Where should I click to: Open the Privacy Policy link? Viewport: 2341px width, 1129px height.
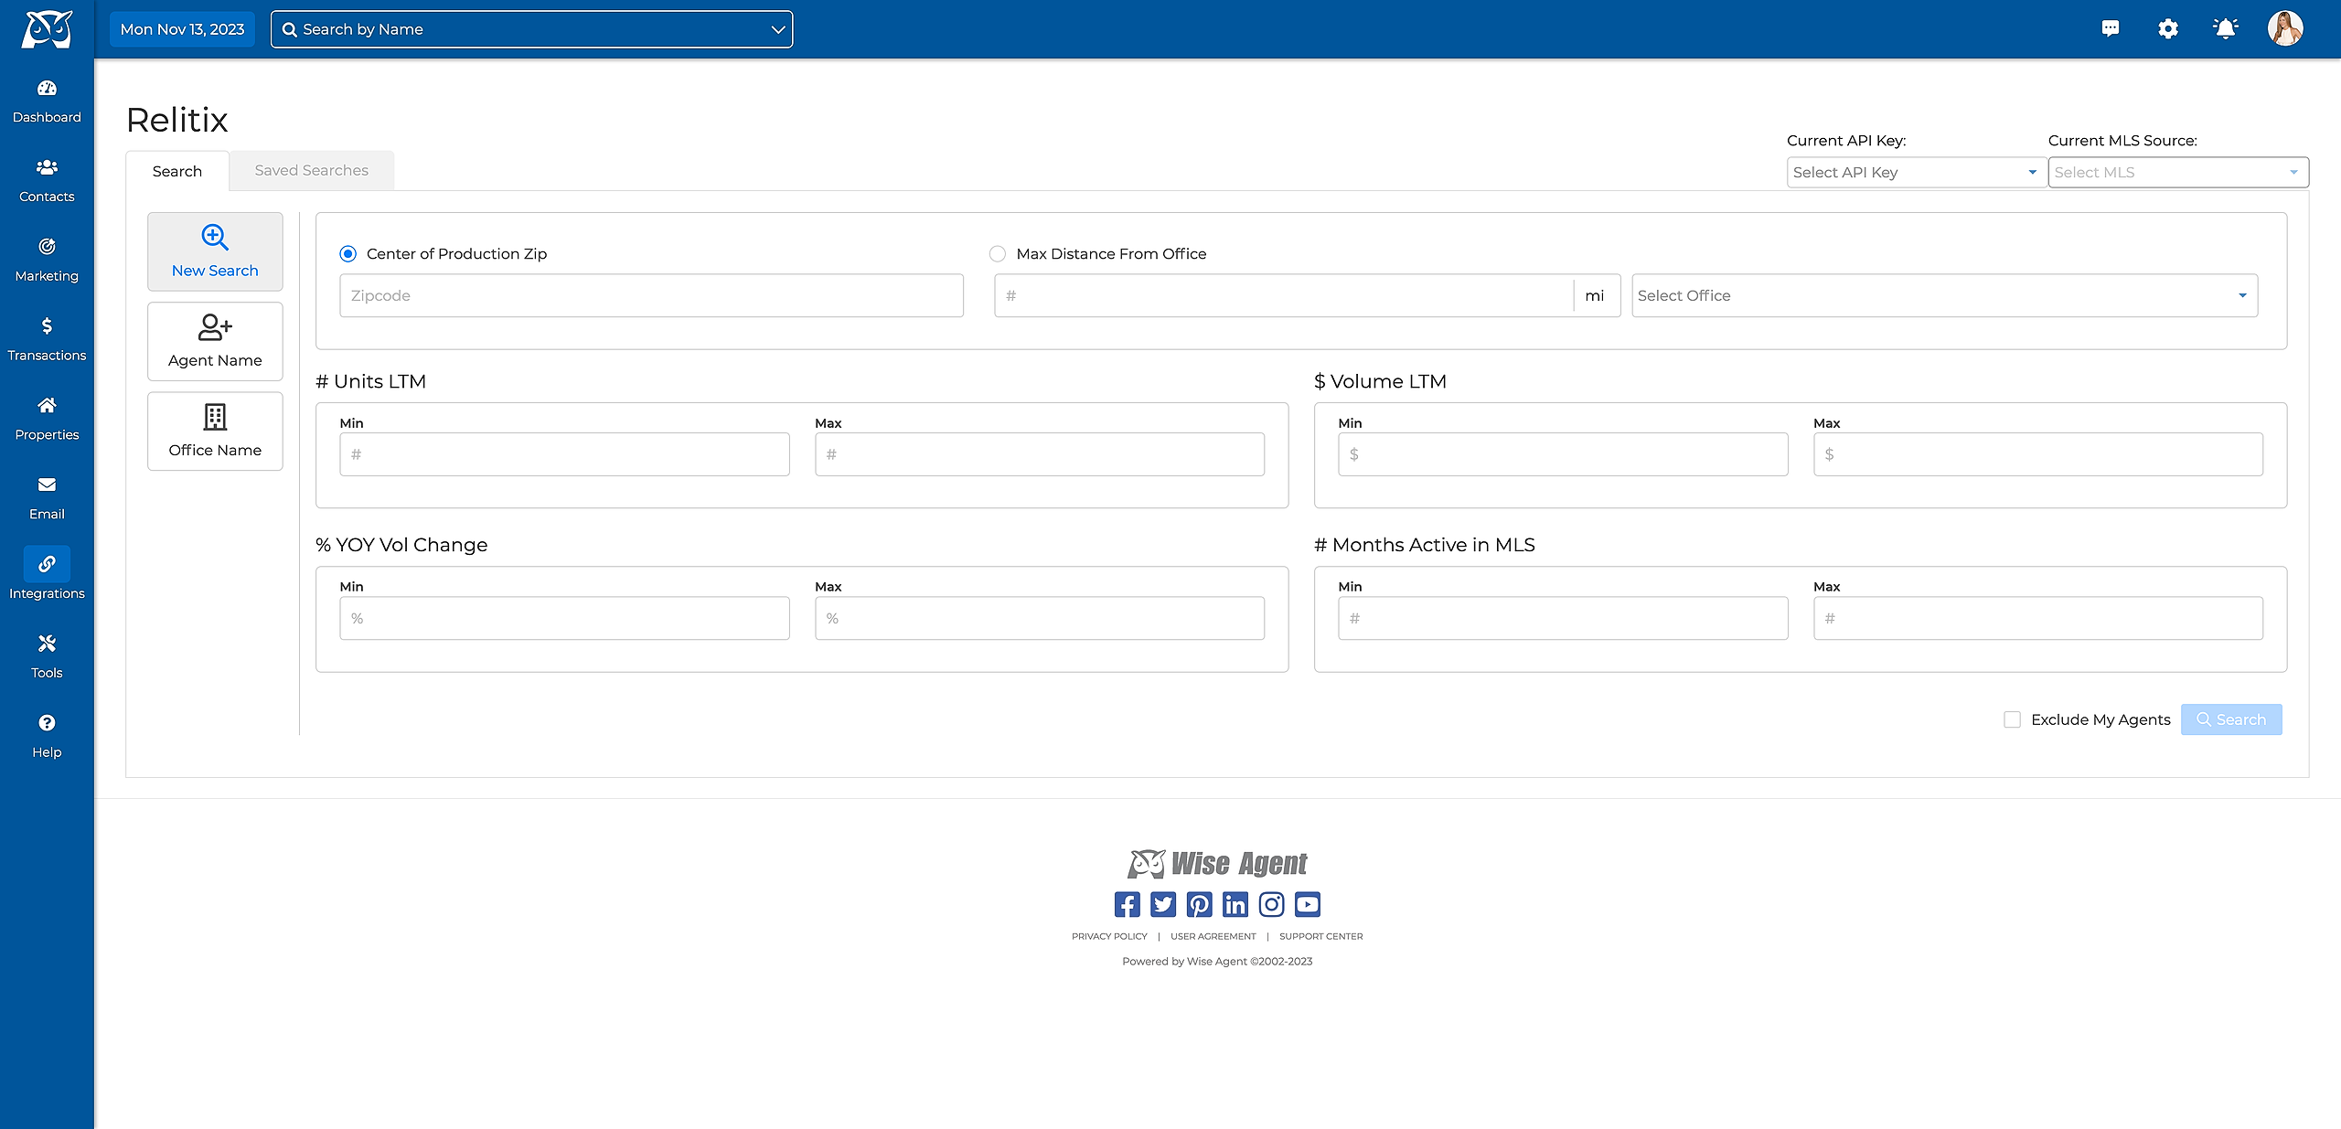(1109, 936)
